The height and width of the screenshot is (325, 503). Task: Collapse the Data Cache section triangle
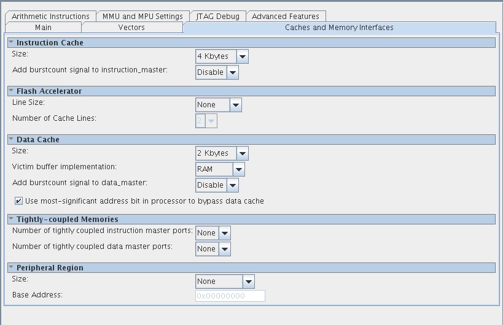pyautogui.click(x=11, y=139)
